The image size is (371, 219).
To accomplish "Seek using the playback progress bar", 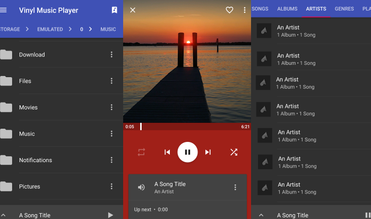I will click(187, 127).
